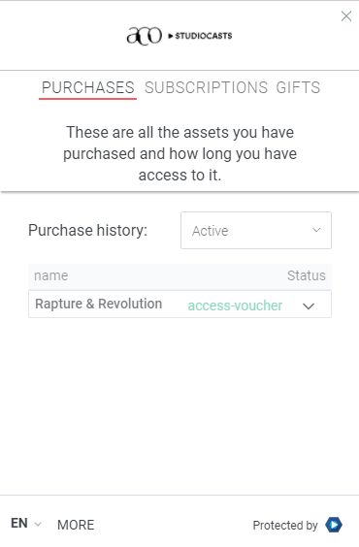This screenshot has height=547, width=359.
Task: Open the Purchase history Active dropdown
Action: click(256, 230)
